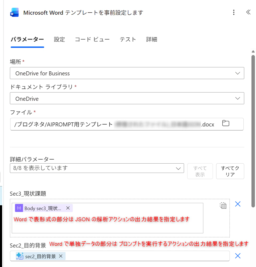Viewport: 256px width, 267px height.
Task: Click the scrollbar up arrow
Action: point(253,51)
